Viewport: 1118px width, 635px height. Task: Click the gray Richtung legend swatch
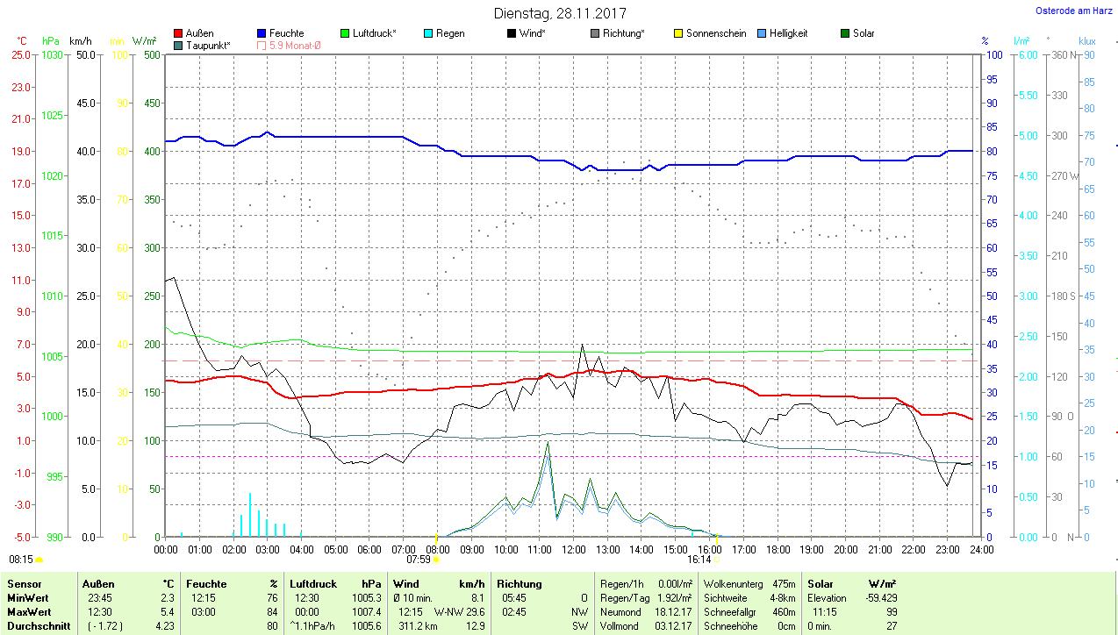pyautogui.click(x=596, y=33)
